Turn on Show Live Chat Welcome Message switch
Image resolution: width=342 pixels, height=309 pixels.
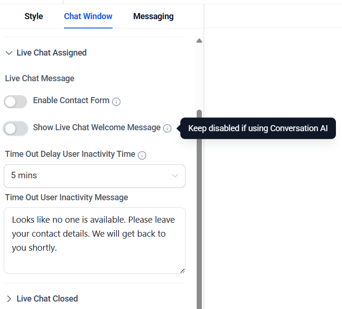pyautogui.click(x=15, y=128)
